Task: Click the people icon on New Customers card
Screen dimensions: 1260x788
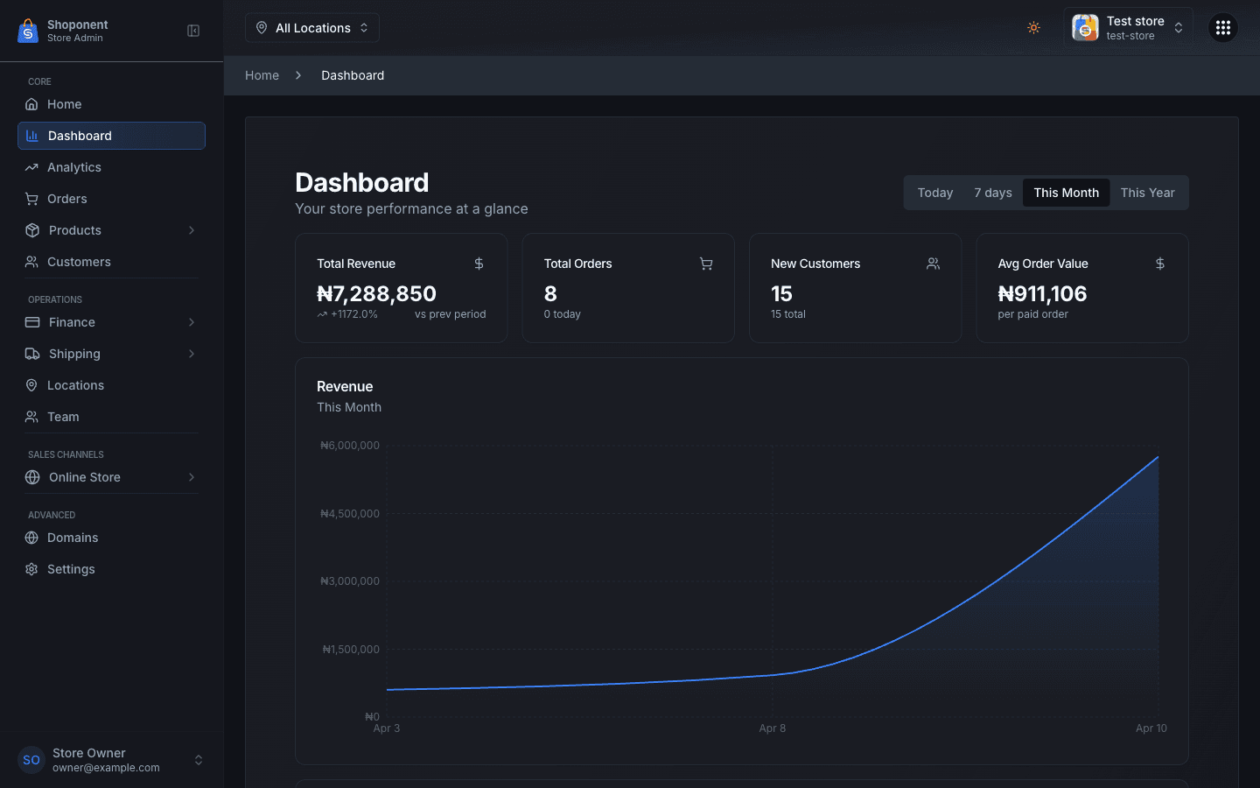Action: click(x=933, y=264)
